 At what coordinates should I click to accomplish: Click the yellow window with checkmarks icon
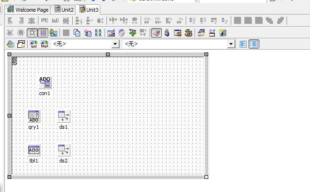(x=212, y=33)
